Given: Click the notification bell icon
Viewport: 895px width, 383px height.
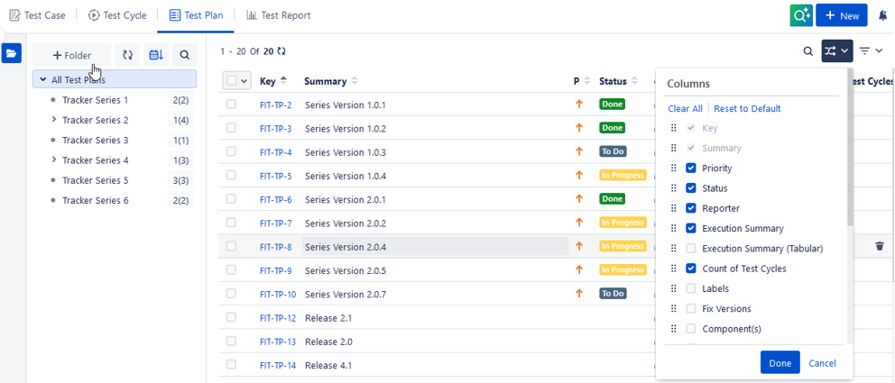Looking at the screenshot, I should [882, 16].
